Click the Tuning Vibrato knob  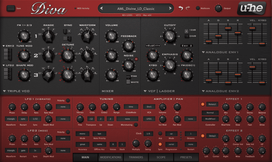(80, 107)
